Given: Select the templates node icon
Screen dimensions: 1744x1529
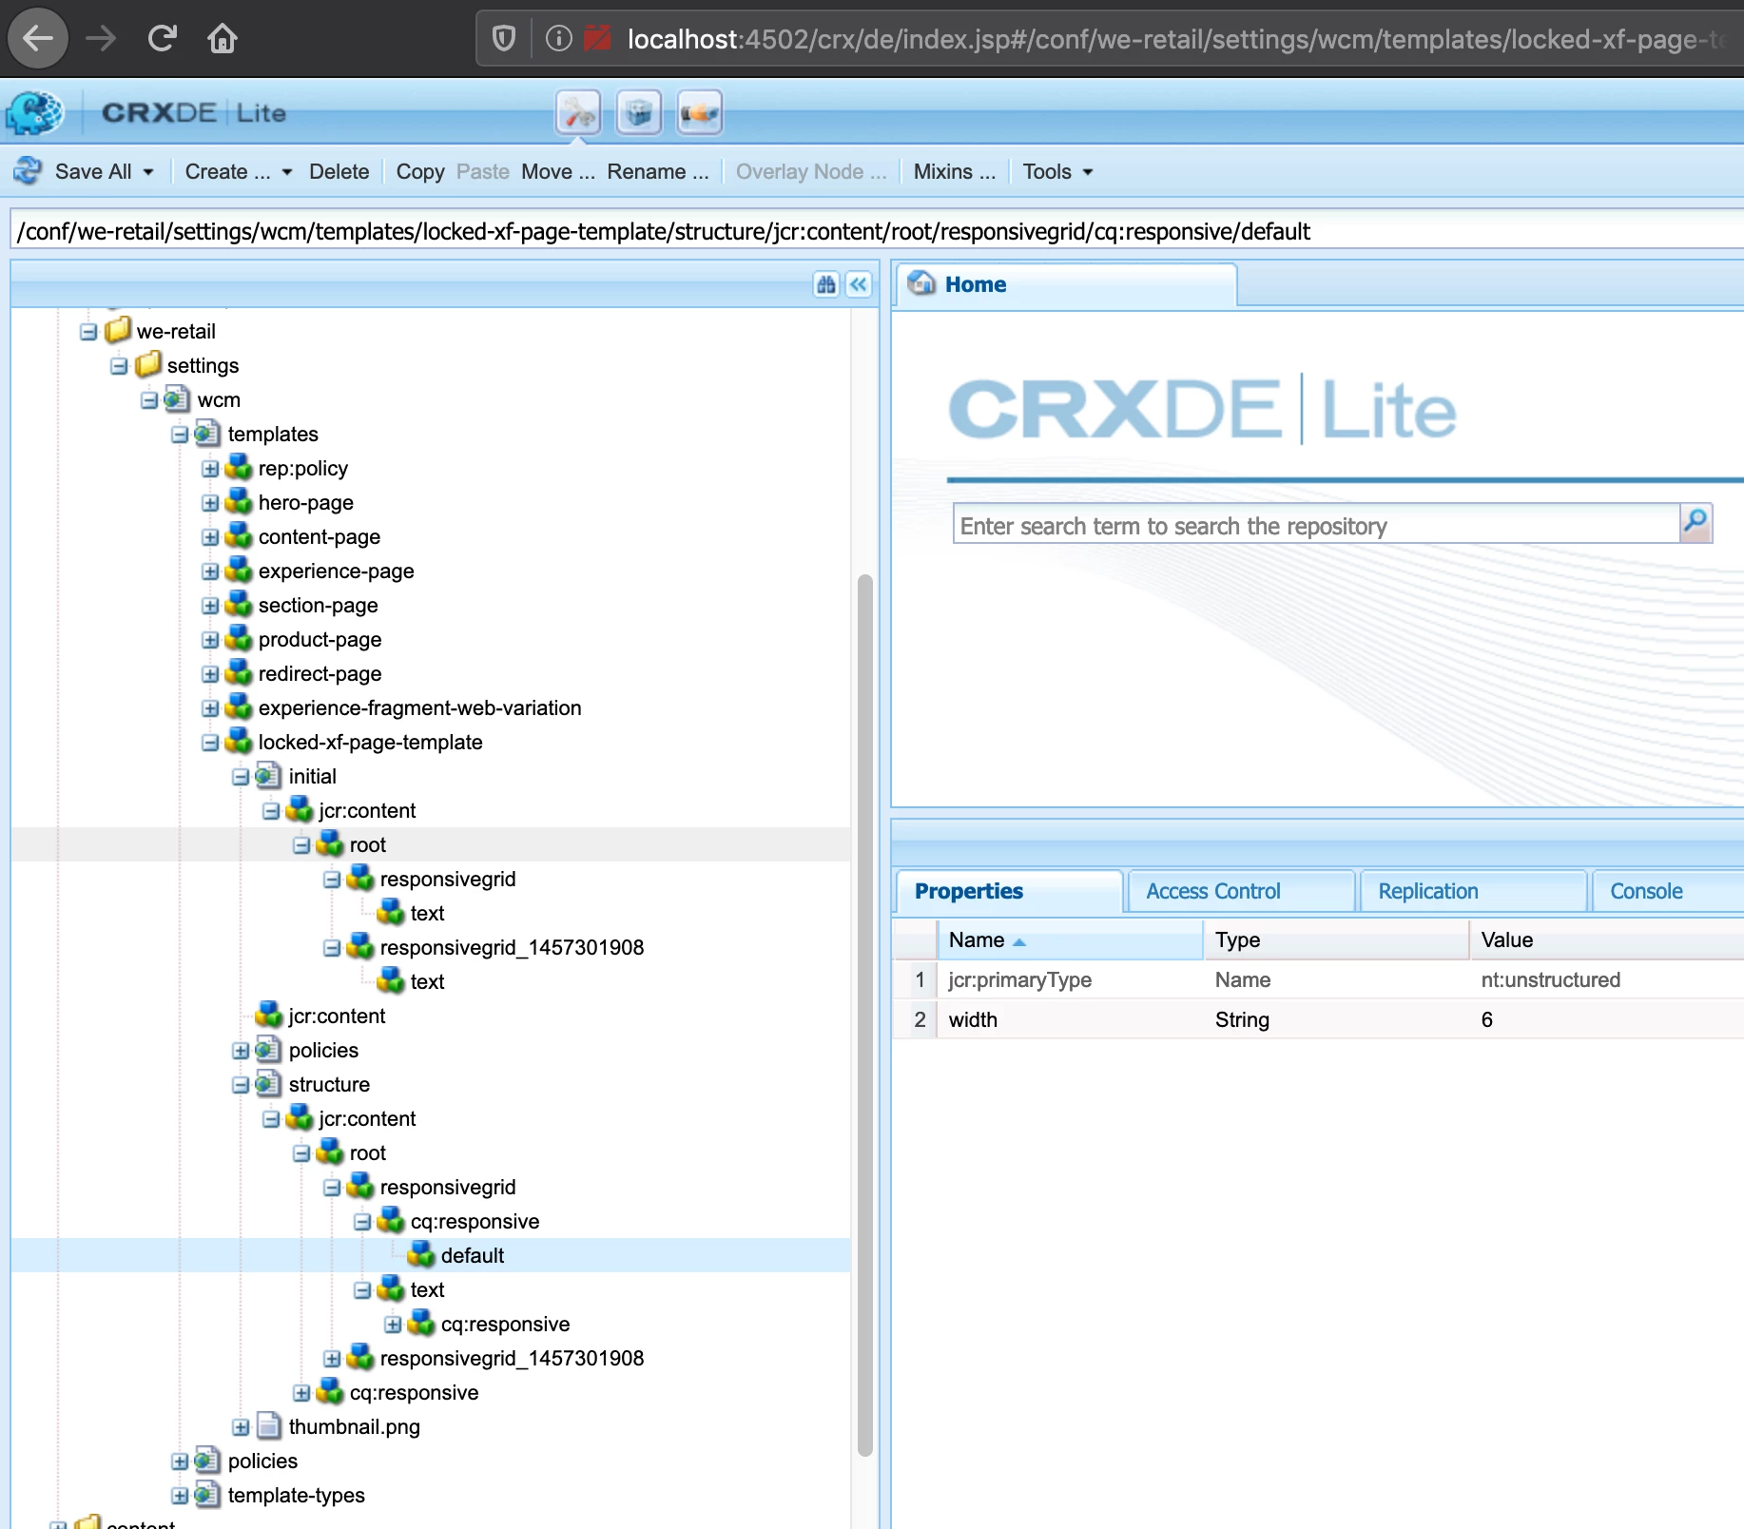Looking at the screenshot, I should coord(207,433).
